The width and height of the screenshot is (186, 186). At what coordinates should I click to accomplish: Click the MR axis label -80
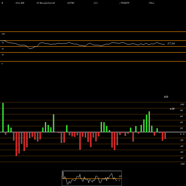pos(182,158)
